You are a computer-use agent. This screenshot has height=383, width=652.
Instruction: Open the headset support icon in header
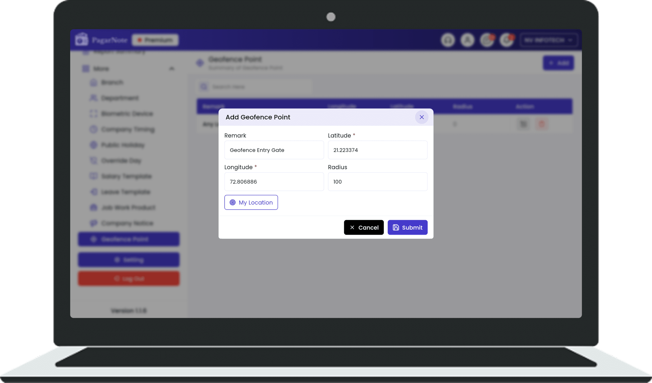coord(448,40)
